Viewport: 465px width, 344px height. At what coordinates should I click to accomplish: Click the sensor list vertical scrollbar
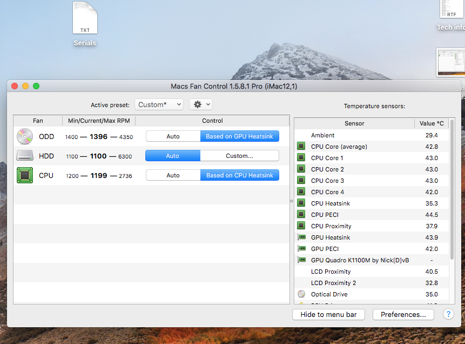[x=452, y=189]
